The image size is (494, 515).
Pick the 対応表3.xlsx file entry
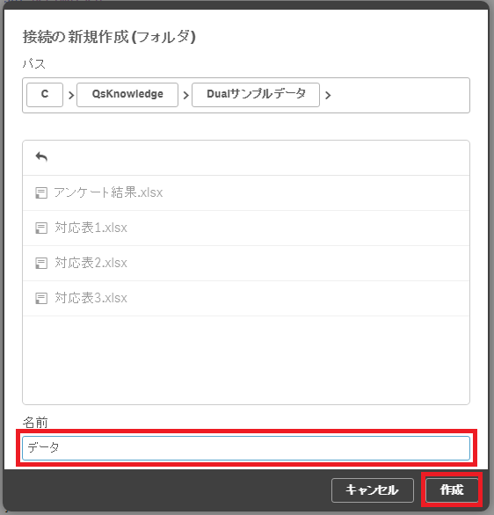point(246,298)
